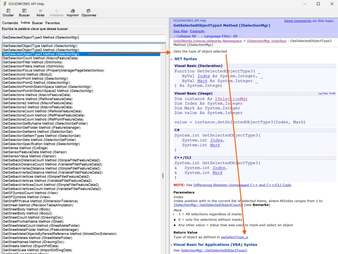Click ISelectionMgr link in VB Usage

point(231,99)
